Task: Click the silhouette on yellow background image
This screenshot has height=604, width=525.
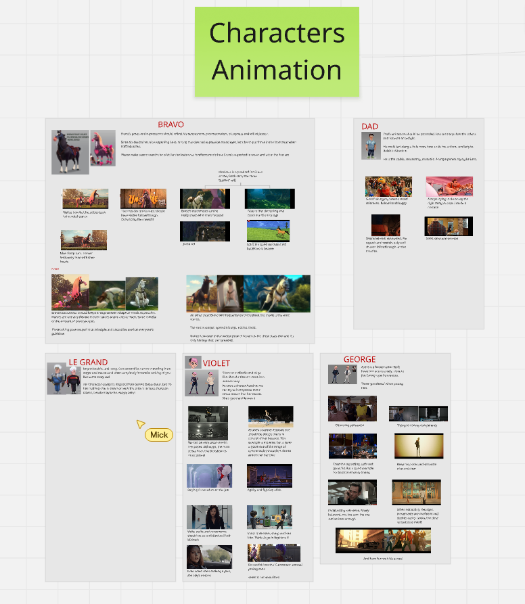Action: click(417, 446)
